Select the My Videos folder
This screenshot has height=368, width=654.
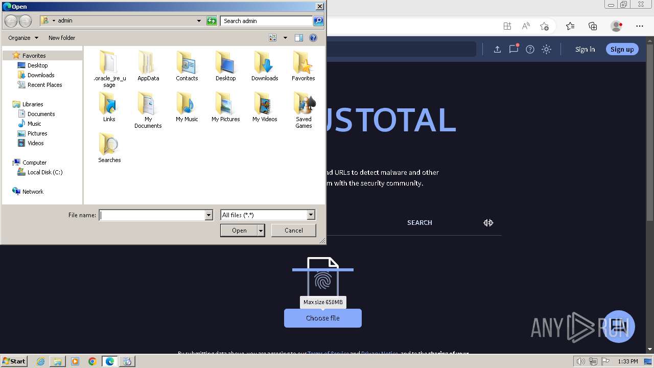pos(265,106)
